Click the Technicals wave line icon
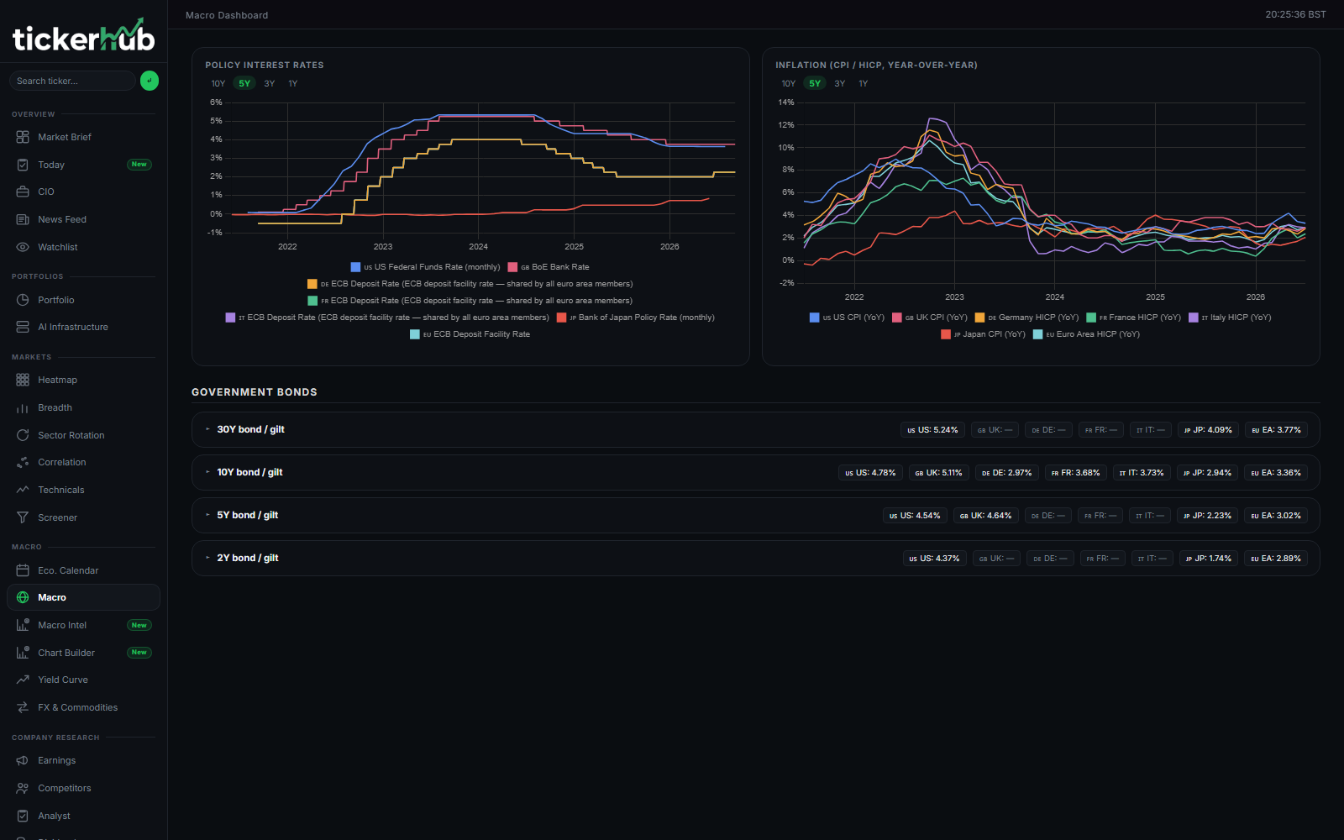 click(23, 490)
